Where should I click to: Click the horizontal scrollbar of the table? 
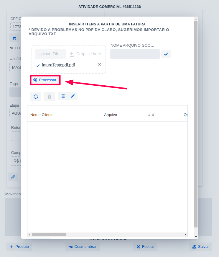(49, 235)
